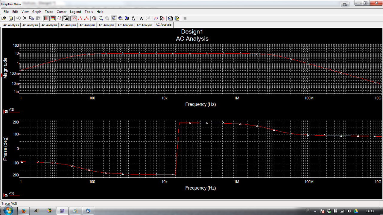
Task: Select the Show Symbols (dots only) icon
Action: point(80,18)
